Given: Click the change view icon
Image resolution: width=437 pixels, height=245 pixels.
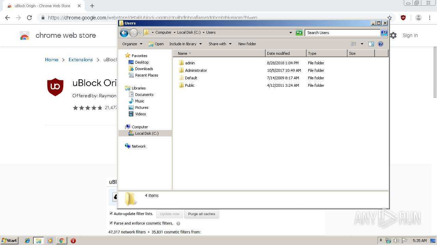Looking at the screenshot, I should pyautogui.click(x=354, y=44).
